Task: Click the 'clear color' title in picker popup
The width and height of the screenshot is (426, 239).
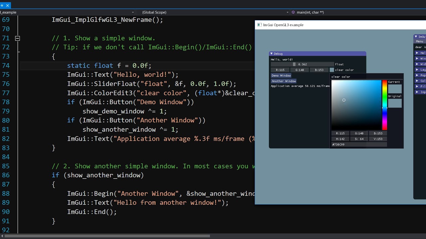Action: [x=341, y=77]
